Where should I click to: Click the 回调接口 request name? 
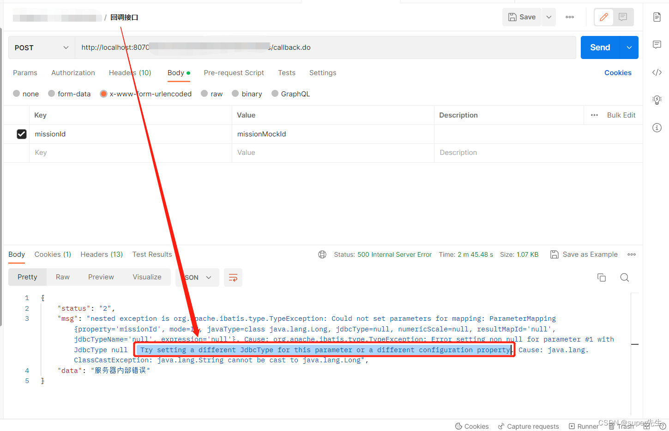tap(124, 18)
